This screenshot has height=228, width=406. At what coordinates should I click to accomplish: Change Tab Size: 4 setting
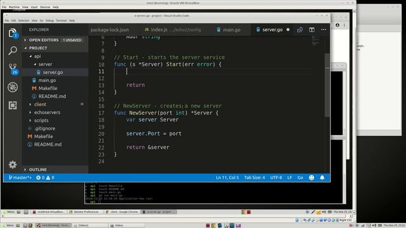pos(254,177)
